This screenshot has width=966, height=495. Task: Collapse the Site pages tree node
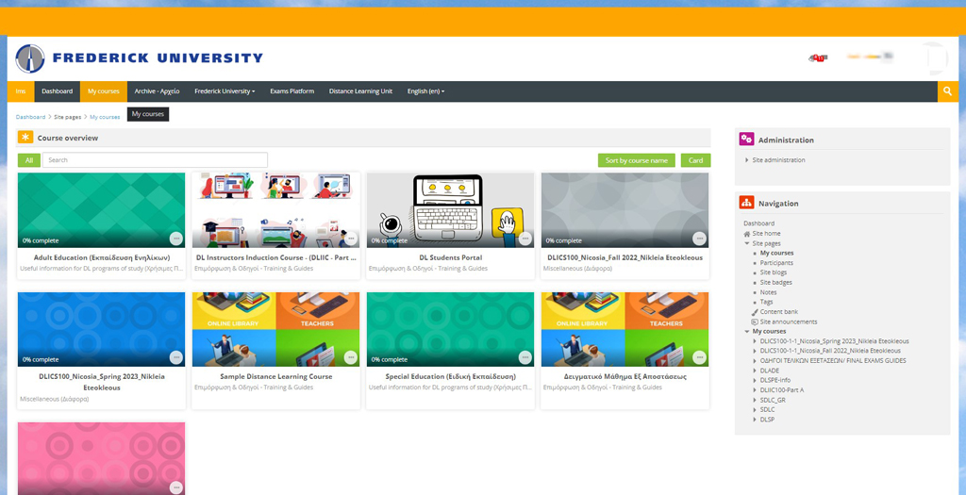point(747,243)
